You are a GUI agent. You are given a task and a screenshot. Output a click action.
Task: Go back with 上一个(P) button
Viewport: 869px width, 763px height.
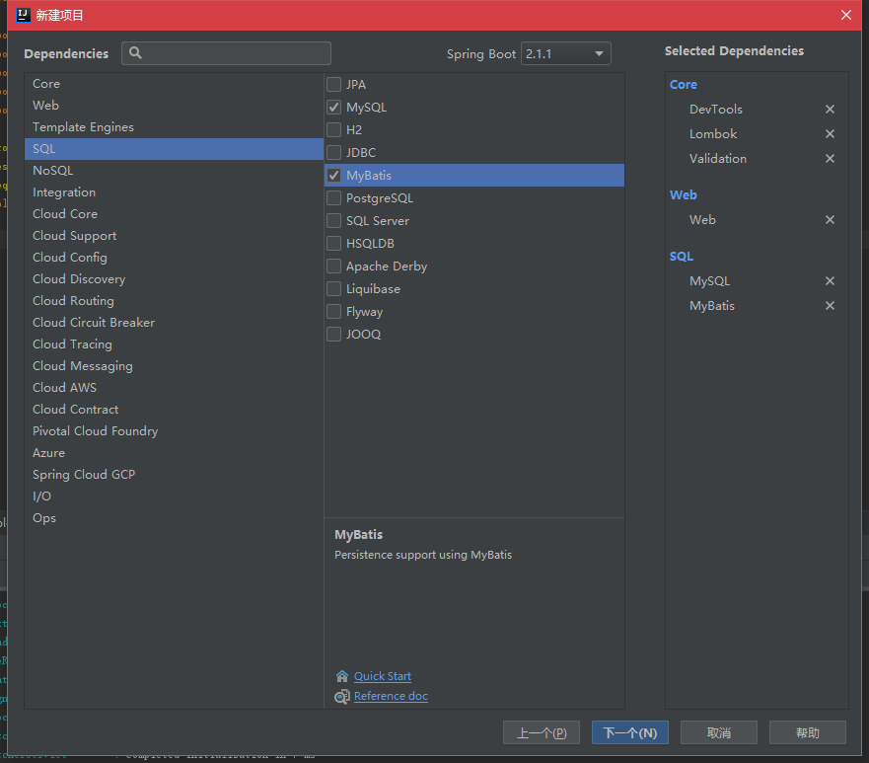point(542,732)
